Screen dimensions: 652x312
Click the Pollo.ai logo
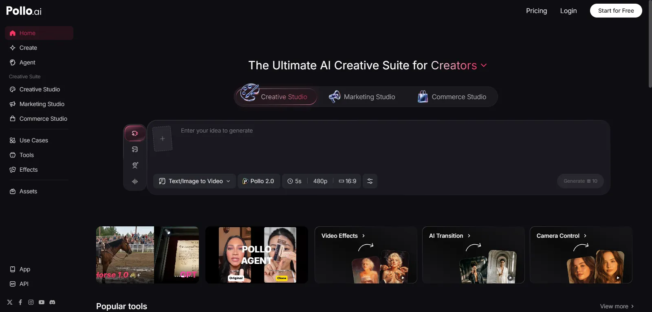point(24,11)
